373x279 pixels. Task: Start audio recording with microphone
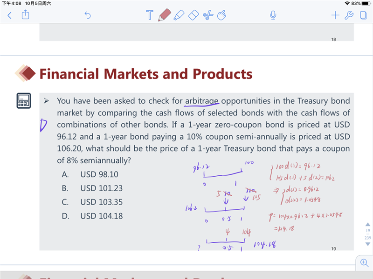273,15
